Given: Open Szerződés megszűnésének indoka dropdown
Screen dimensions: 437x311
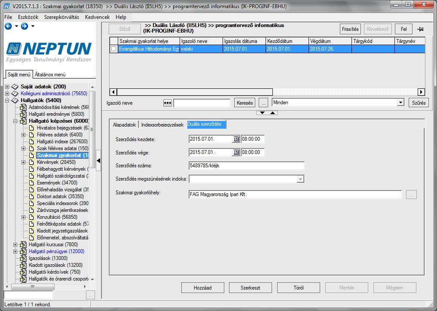Looking at the screenshot, I should click(300, 179).
